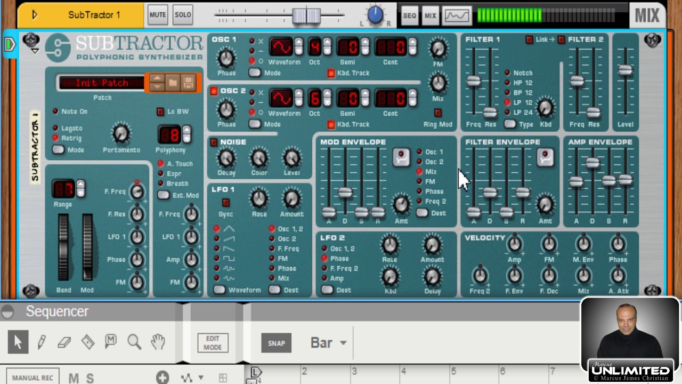This screenshot has width=682, height=384.
Task: Click the Mod Envelope Amt knob
Action: coord(401,204)
